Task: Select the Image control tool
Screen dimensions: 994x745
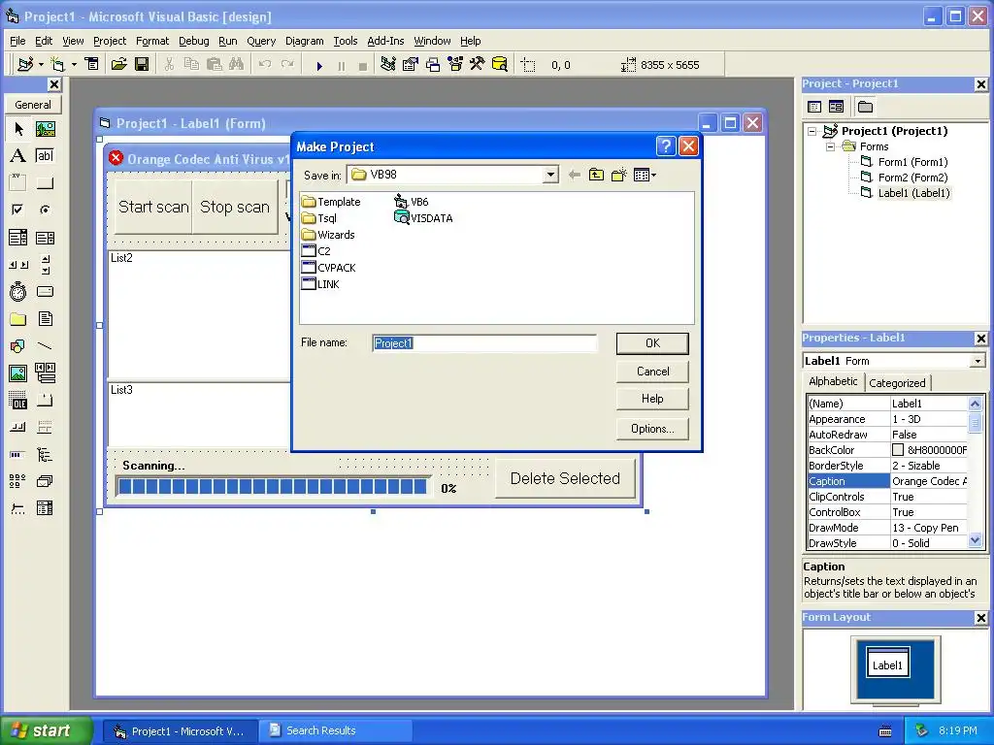Action: click(x=18, y=373)
